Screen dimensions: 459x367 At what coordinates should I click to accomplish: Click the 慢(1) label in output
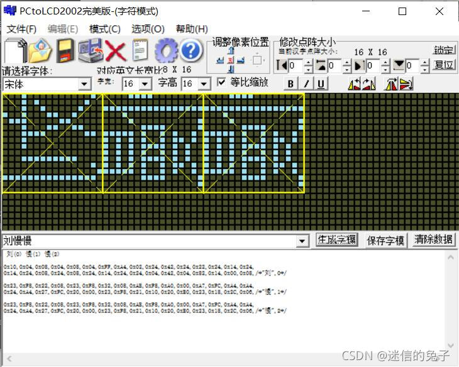(x=33, y=254)
